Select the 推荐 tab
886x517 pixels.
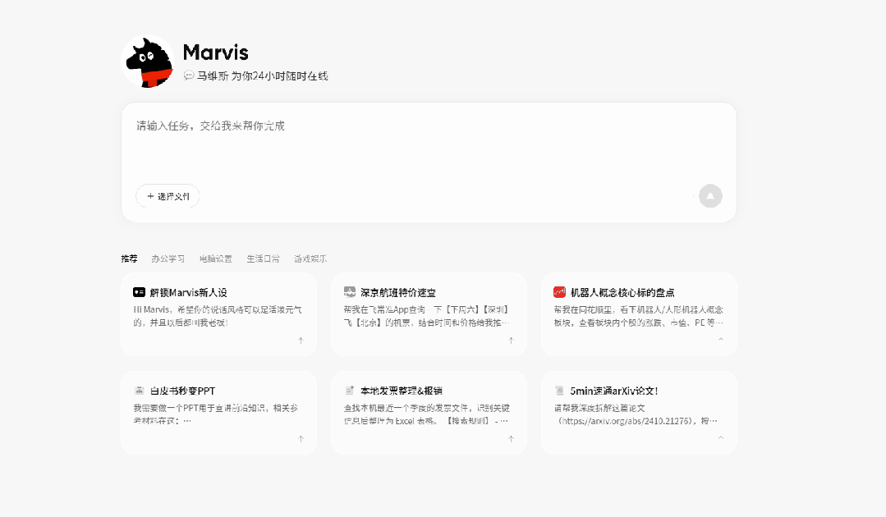129,258
